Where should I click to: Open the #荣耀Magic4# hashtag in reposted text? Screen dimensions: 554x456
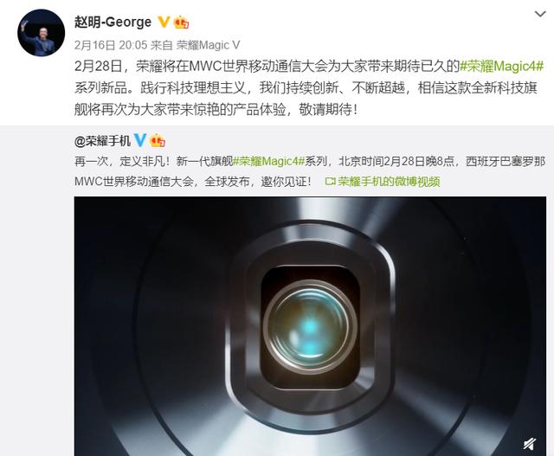coord(269,162)
